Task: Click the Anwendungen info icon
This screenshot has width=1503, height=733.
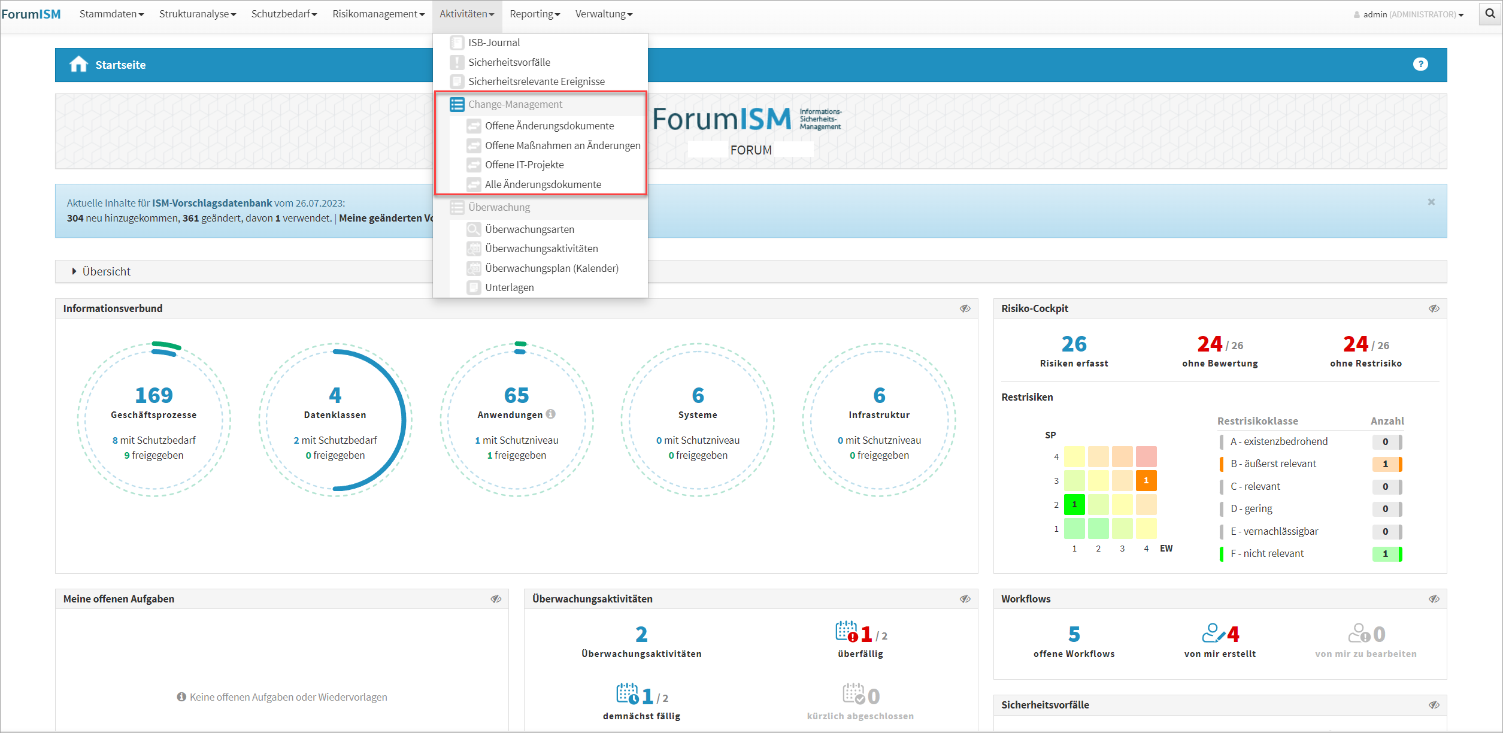Action: point(551,414)
